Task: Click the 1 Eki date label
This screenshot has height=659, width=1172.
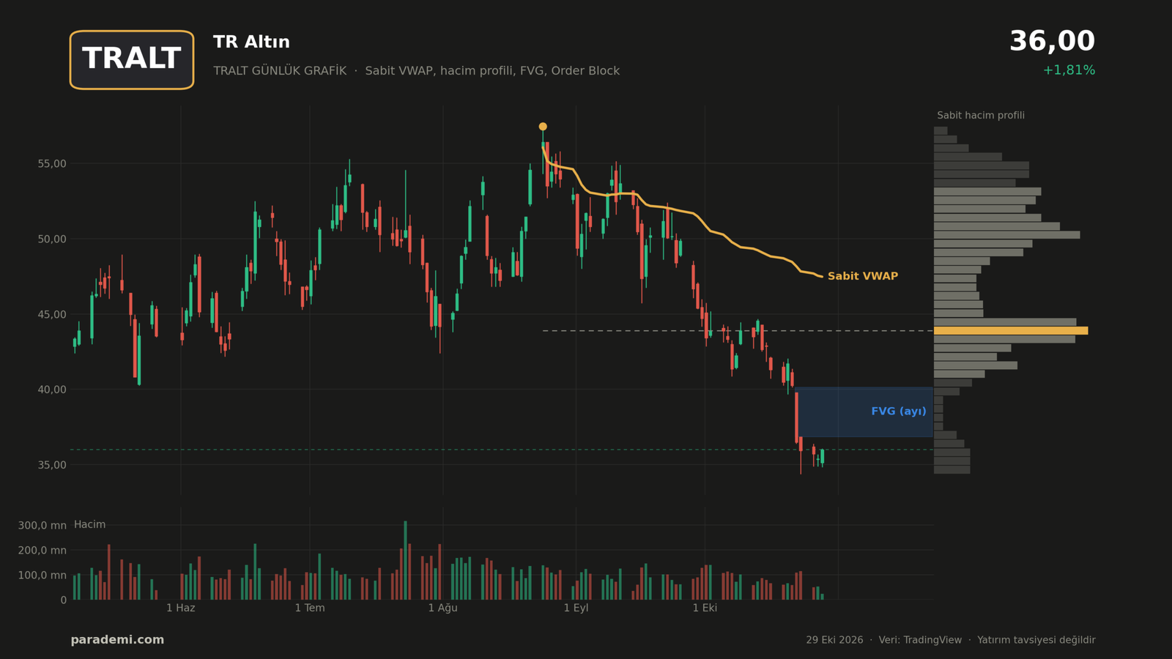Action: (x=705, y=608)
